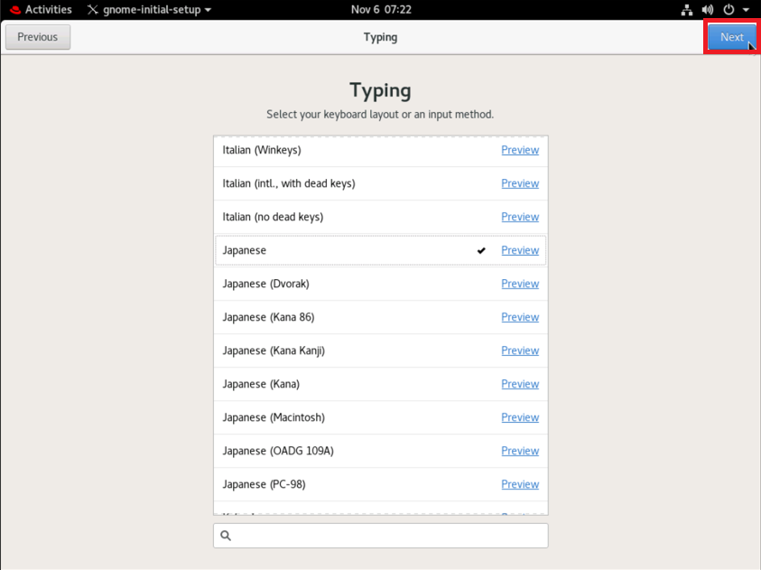Go to the Next setup page
Image resolution: width=761 pixels, height=570 pixels.
(731, 37)
